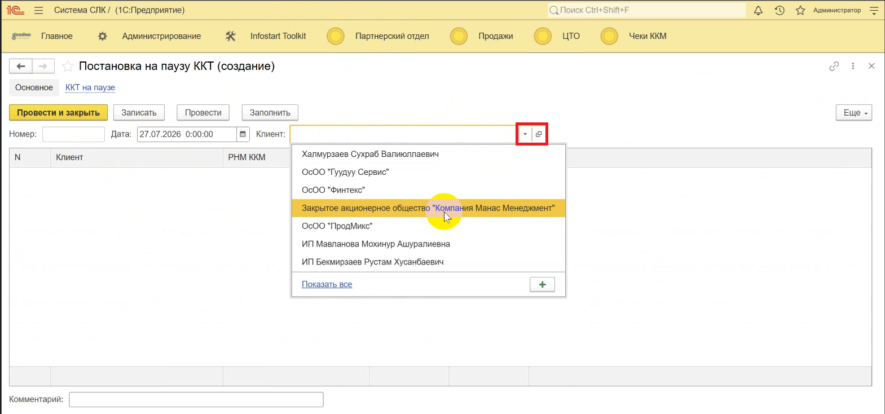
Task: Click Провести и закрыть button
Action: click(58, 113)
